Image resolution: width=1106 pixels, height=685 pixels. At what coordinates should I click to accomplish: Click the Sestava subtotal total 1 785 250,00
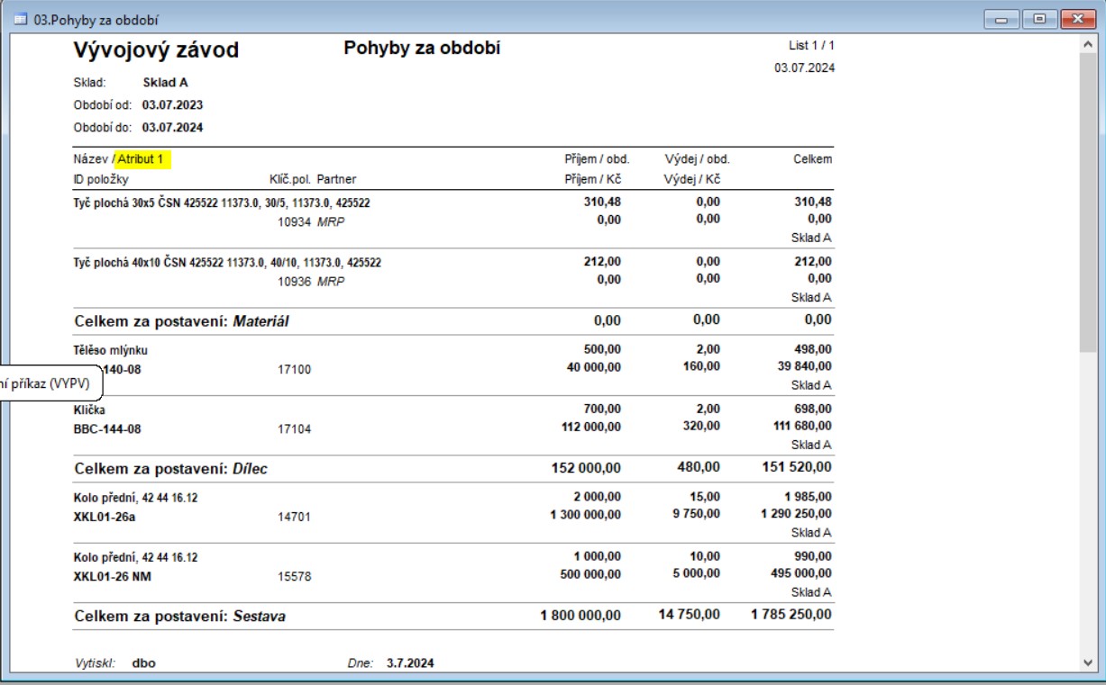coord(791,615)
